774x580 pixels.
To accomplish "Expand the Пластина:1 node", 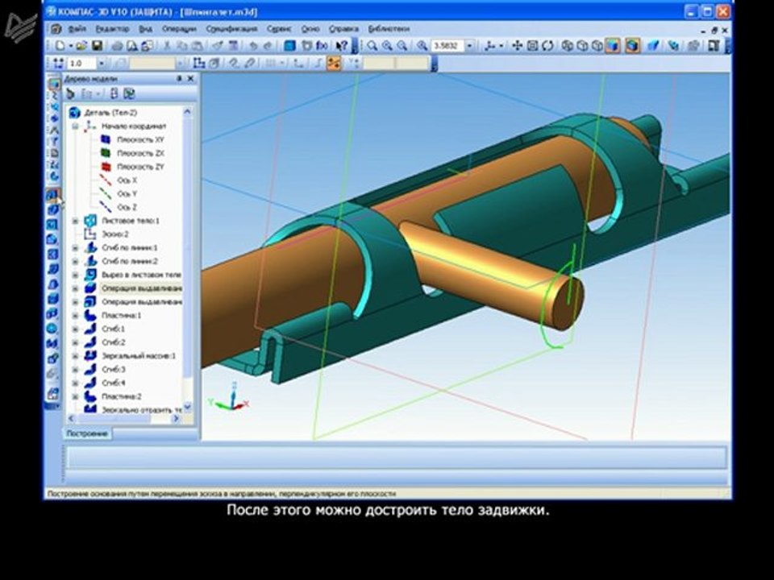I will pyautogui.click(x=75, y=316).
